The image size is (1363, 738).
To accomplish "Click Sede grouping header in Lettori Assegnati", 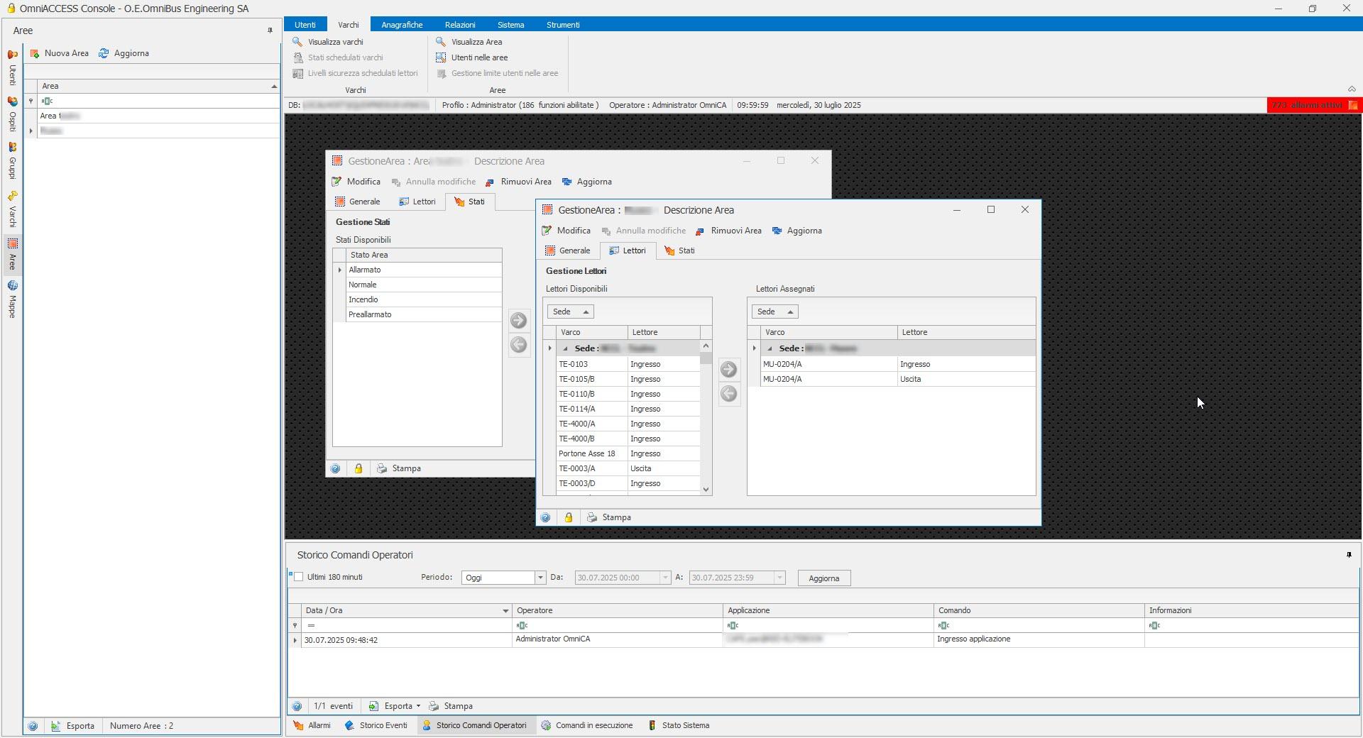I will [774, 312].
